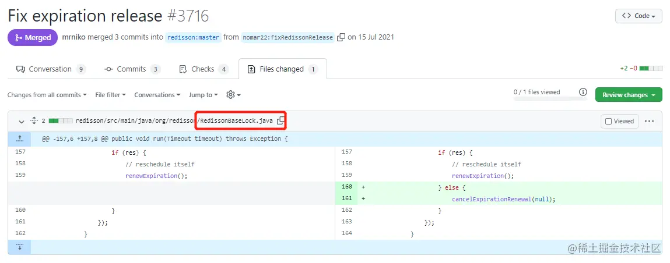
Task: Expand lines below the diff hunk
Action: click(x=19, y=247)
